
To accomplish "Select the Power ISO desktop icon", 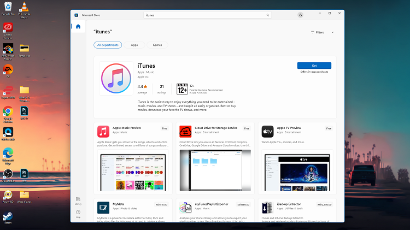I will click(8, 197).
